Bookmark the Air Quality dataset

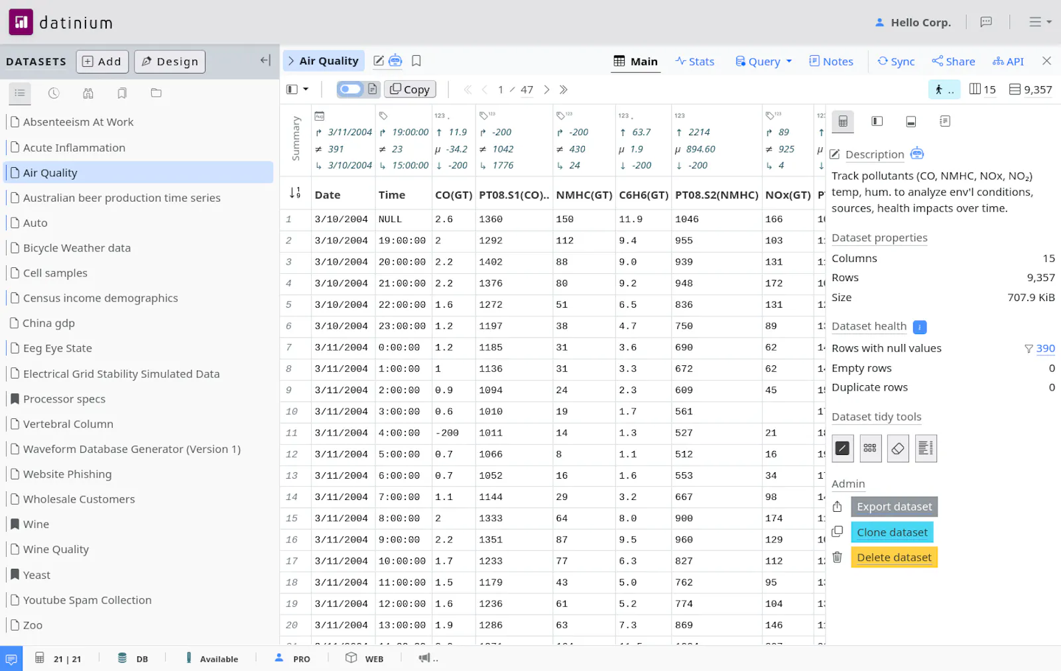coord(416,61)
